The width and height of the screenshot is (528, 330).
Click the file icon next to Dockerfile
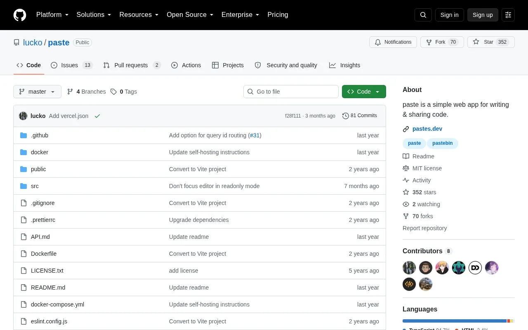pos(24,254)
